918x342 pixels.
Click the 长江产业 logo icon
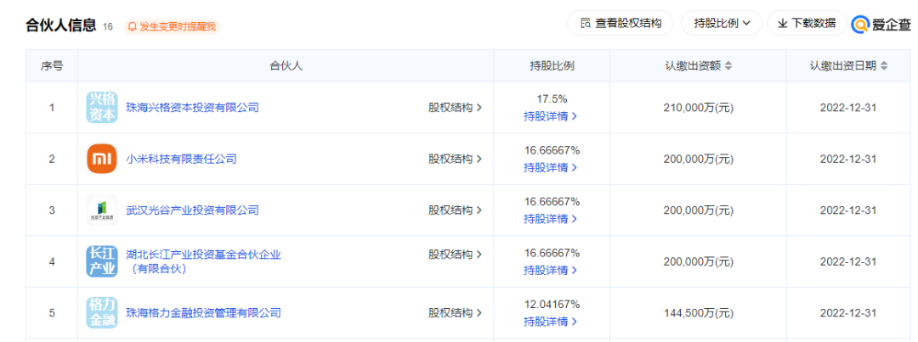coord(101,261)
